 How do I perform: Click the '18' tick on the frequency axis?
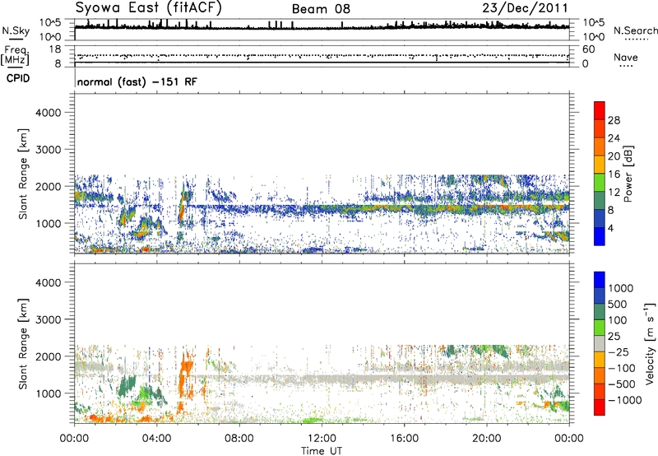(55, 49)
